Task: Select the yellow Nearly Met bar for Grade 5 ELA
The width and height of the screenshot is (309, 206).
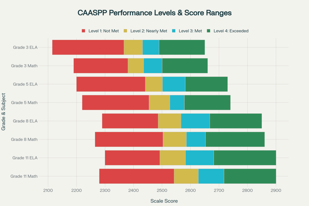Action: (154, 84)
